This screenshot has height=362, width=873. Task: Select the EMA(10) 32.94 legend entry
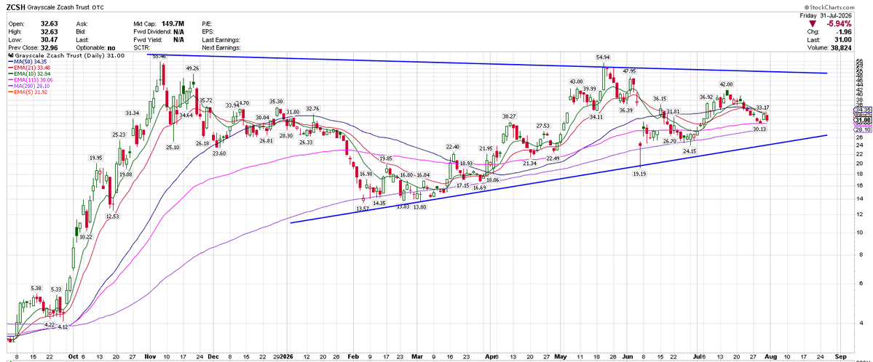(30, 73)
